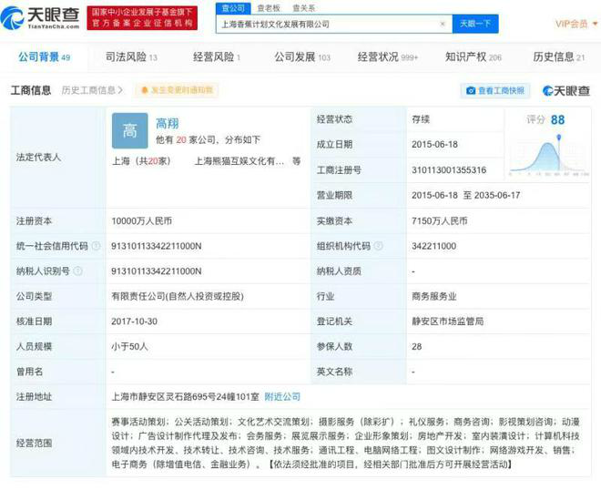Select the credit code value beside 统一社会信用代码
Viewport: 601px width, 490px height.
coord(157,246)
